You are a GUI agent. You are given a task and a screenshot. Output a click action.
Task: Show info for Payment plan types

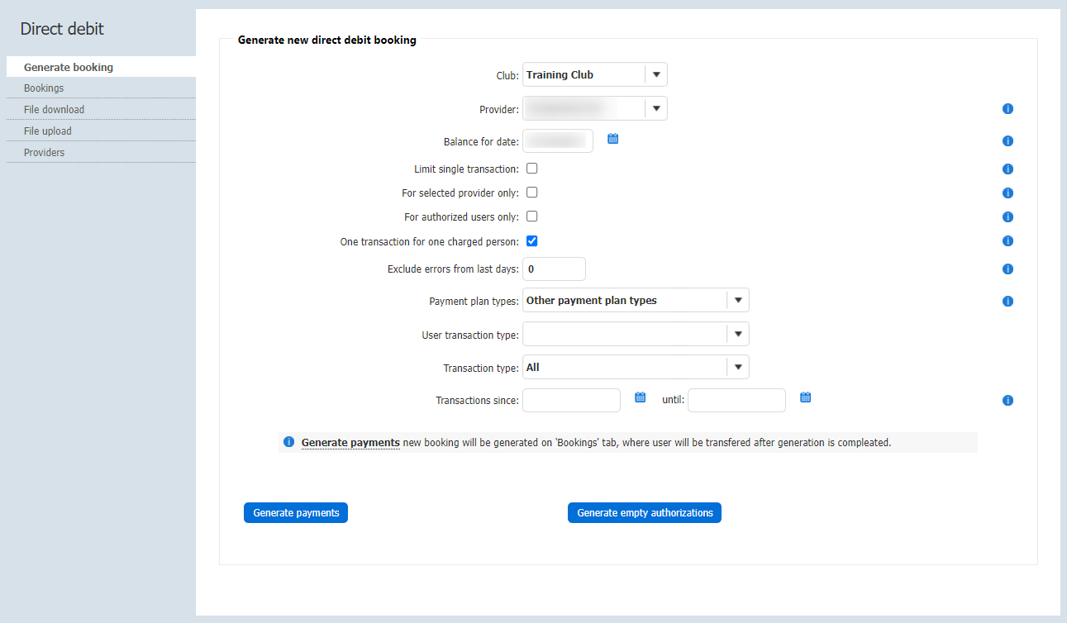coord(1007,302)
